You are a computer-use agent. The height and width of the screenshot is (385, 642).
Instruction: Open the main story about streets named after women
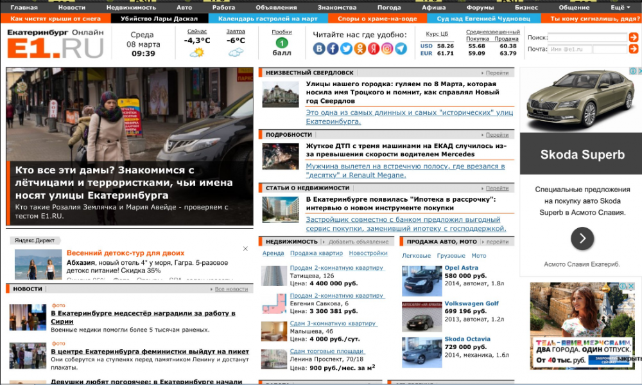point(124,183)
